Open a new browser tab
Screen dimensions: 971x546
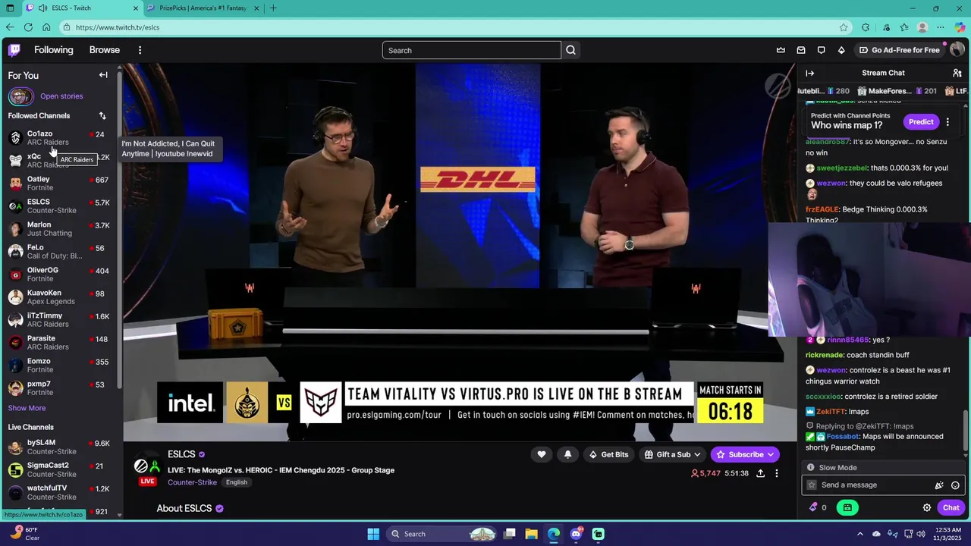[273, 8]
